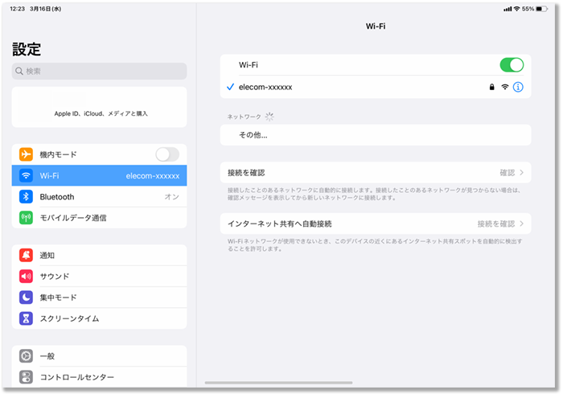The width and height of the screenshot is (563, 394).
Task: Open コントロールセンター settings item
Action: point(100,377)
